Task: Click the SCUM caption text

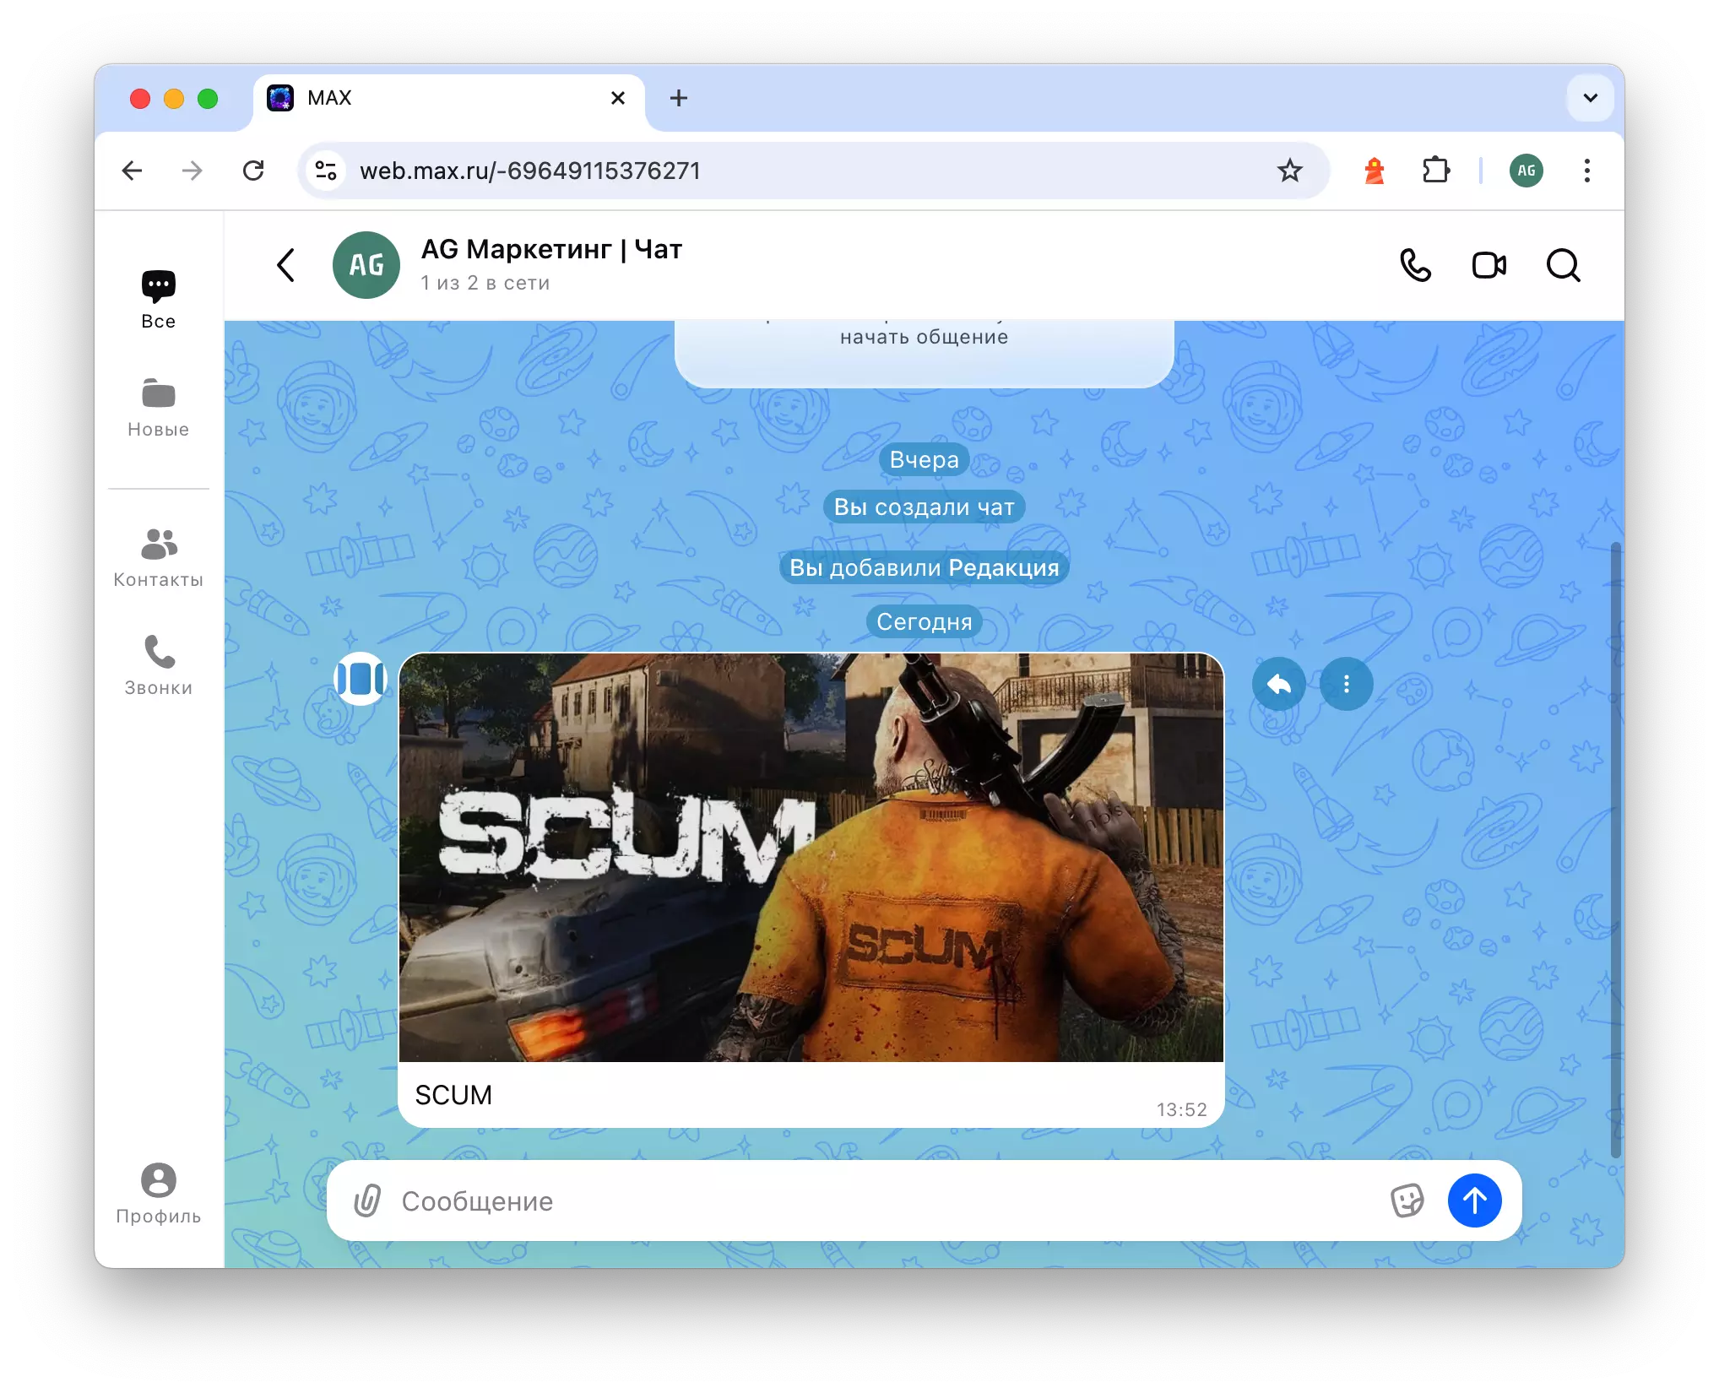Action: point(453,1094)
